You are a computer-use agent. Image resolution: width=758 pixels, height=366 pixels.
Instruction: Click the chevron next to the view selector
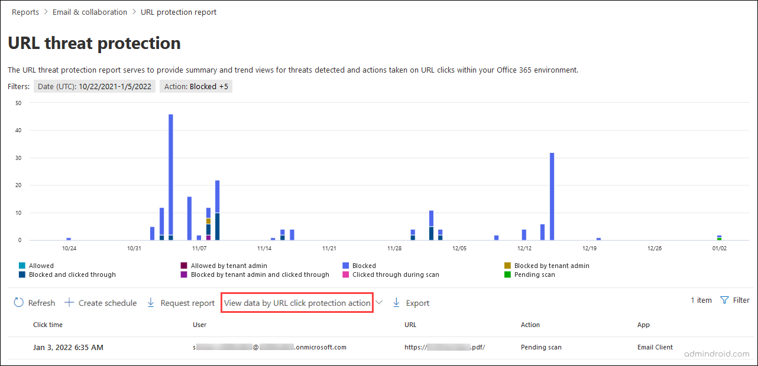[379, 302]
